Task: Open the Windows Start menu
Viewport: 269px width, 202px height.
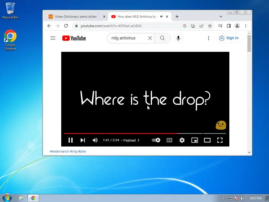Action: [x=7, y=198]
